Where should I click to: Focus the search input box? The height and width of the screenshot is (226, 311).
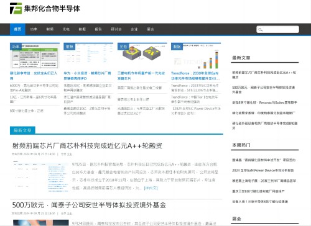pos(278,29)
